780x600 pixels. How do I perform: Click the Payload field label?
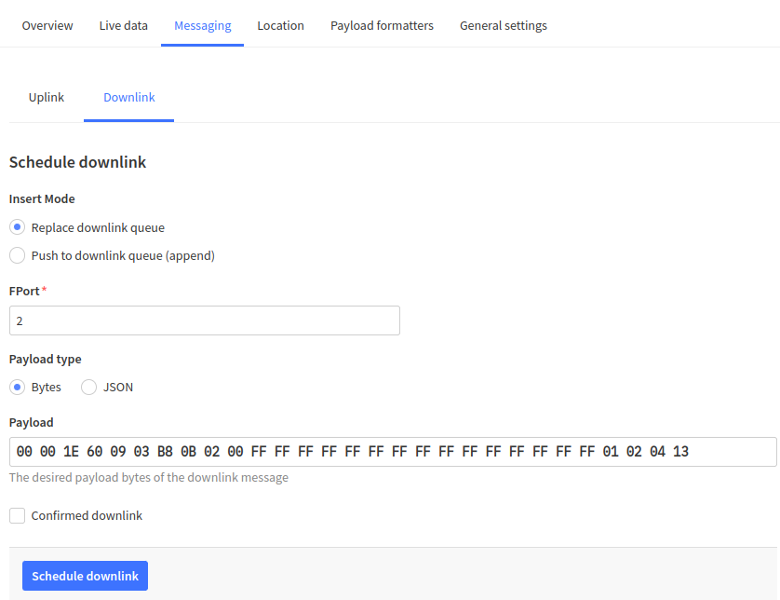pos(32,422)
